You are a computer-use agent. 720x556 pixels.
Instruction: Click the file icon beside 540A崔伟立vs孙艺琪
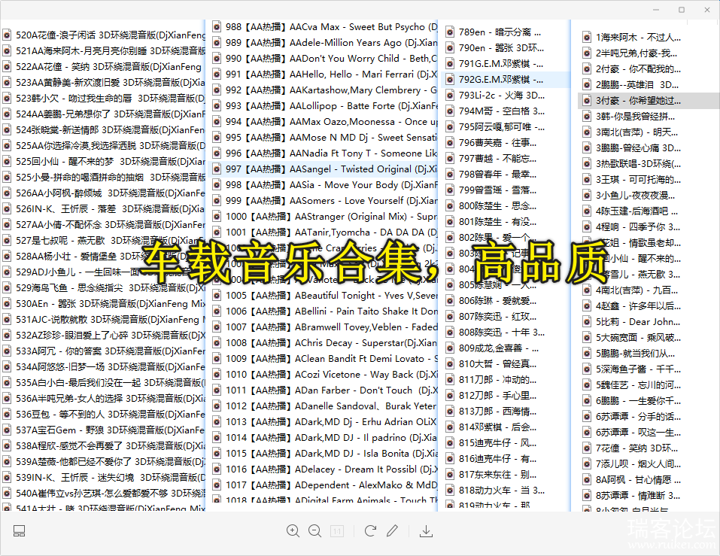point(7,493)
